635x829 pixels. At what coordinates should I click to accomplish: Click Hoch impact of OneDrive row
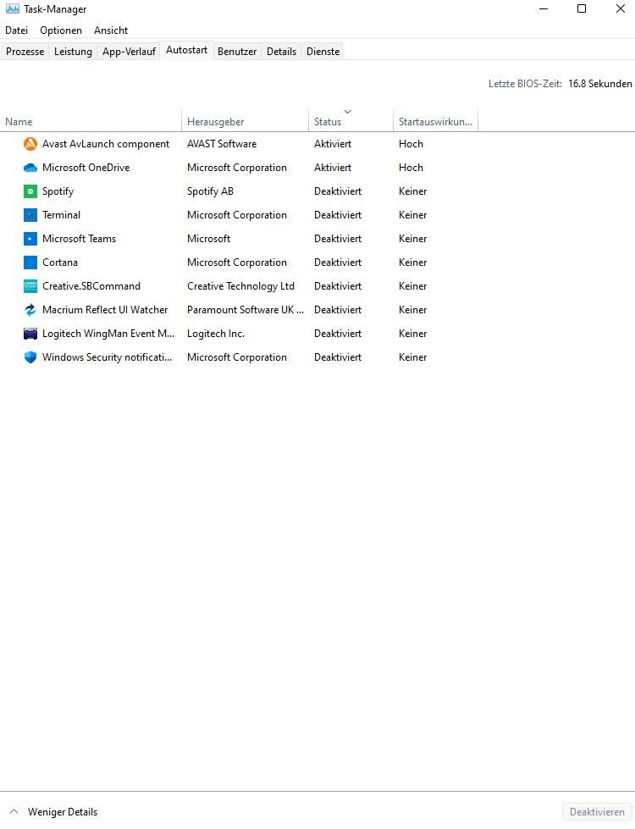click(411, 168)
